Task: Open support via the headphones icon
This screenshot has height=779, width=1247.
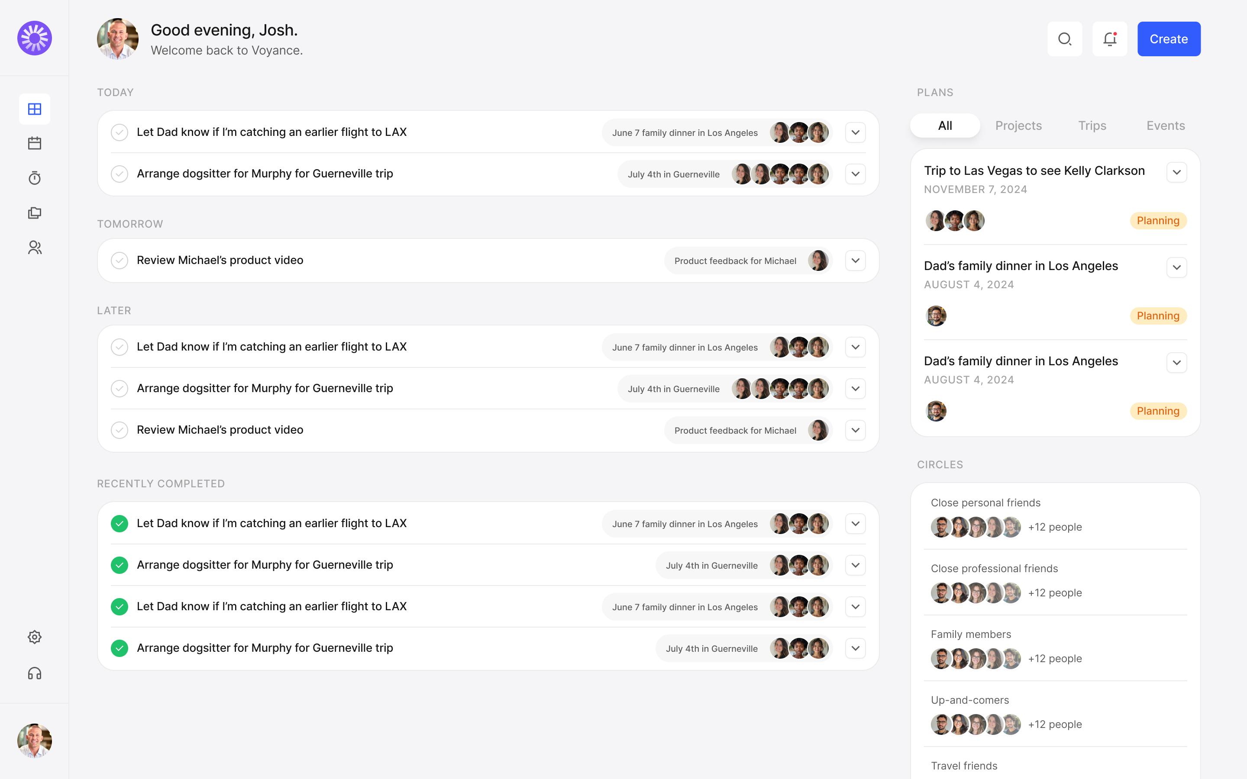Action: 34,673
